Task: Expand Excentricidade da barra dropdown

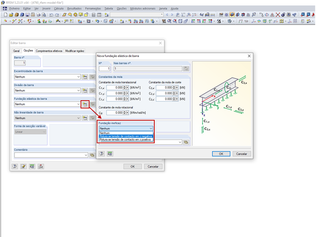Action: [79, 77]
